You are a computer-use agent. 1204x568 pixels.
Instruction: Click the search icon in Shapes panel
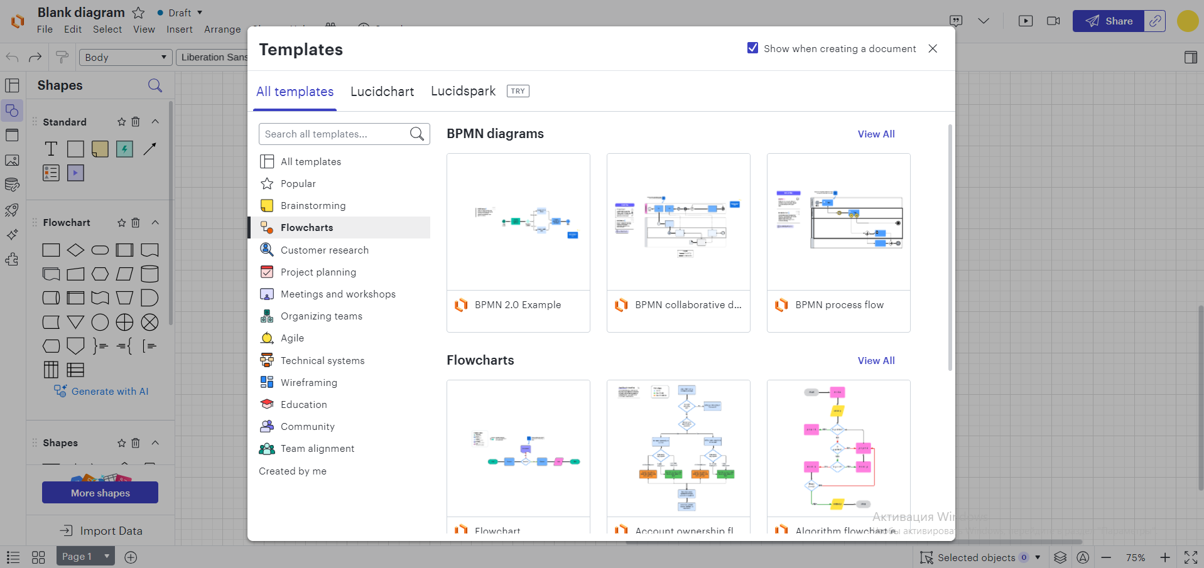click(155, 85)
